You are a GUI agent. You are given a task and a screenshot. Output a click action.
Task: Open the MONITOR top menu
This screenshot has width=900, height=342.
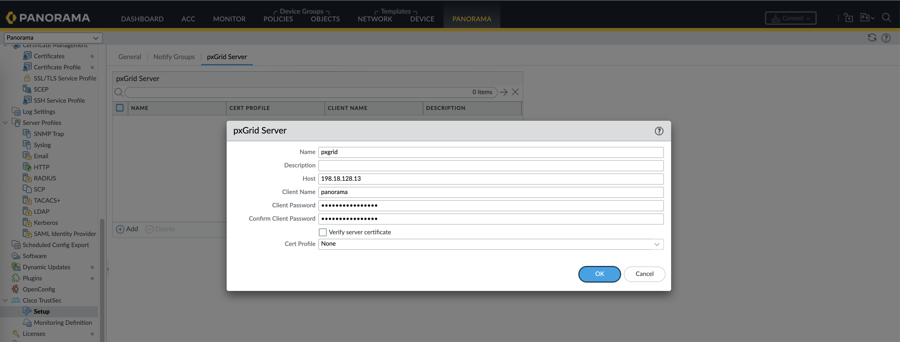pyautogui.click(x=229, y=19)
